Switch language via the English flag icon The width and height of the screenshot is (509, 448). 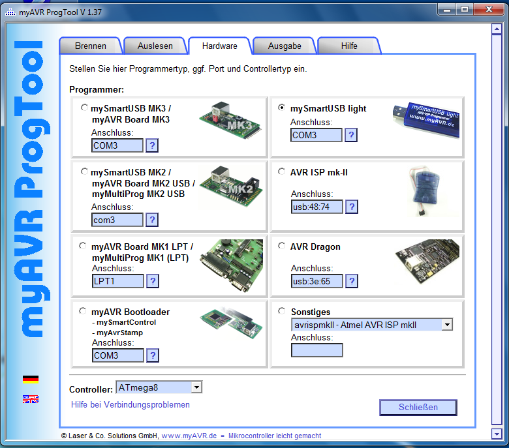[x=31, y=399]
